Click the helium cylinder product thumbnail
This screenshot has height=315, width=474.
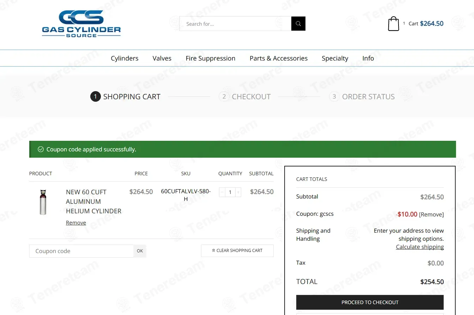point(43,202)
